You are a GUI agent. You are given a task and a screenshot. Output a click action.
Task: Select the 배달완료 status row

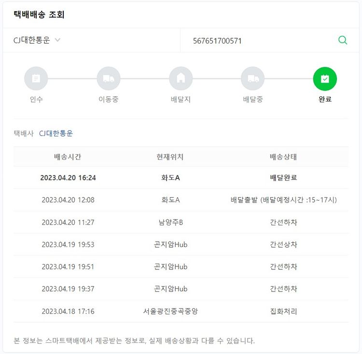pyautogui.click(x=283, y=177)
